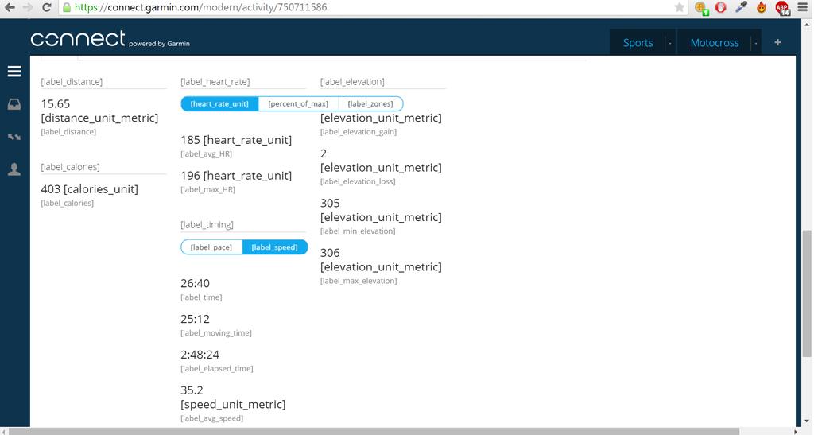This screenshot has width=814, height=435.
Task: Reload the page using the refresh icon
Action: [47, 7]
